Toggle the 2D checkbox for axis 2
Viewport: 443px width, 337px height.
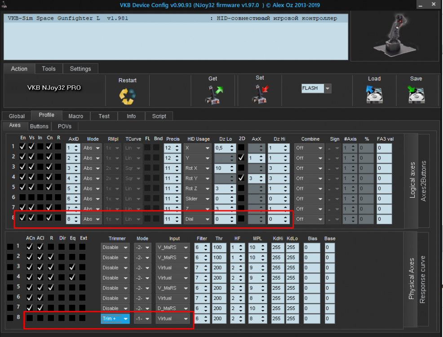click(x=242, y=158)
